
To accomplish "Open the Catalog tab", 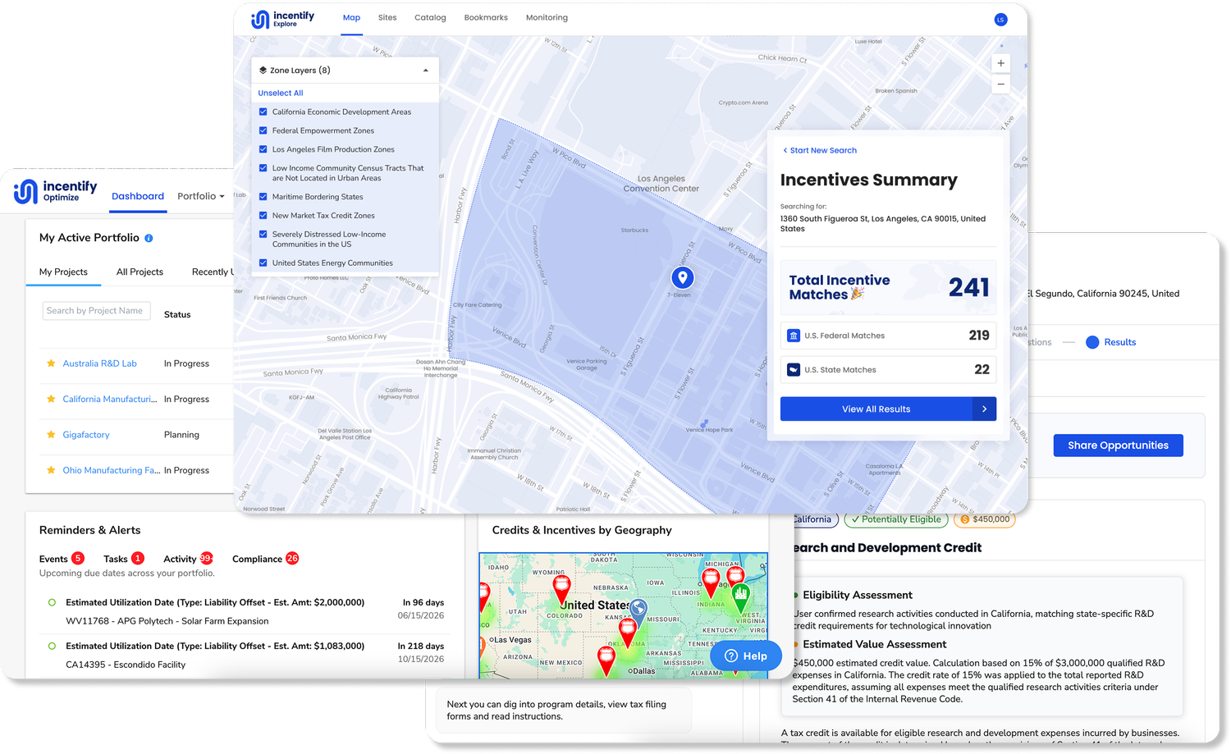I will 430,17.
